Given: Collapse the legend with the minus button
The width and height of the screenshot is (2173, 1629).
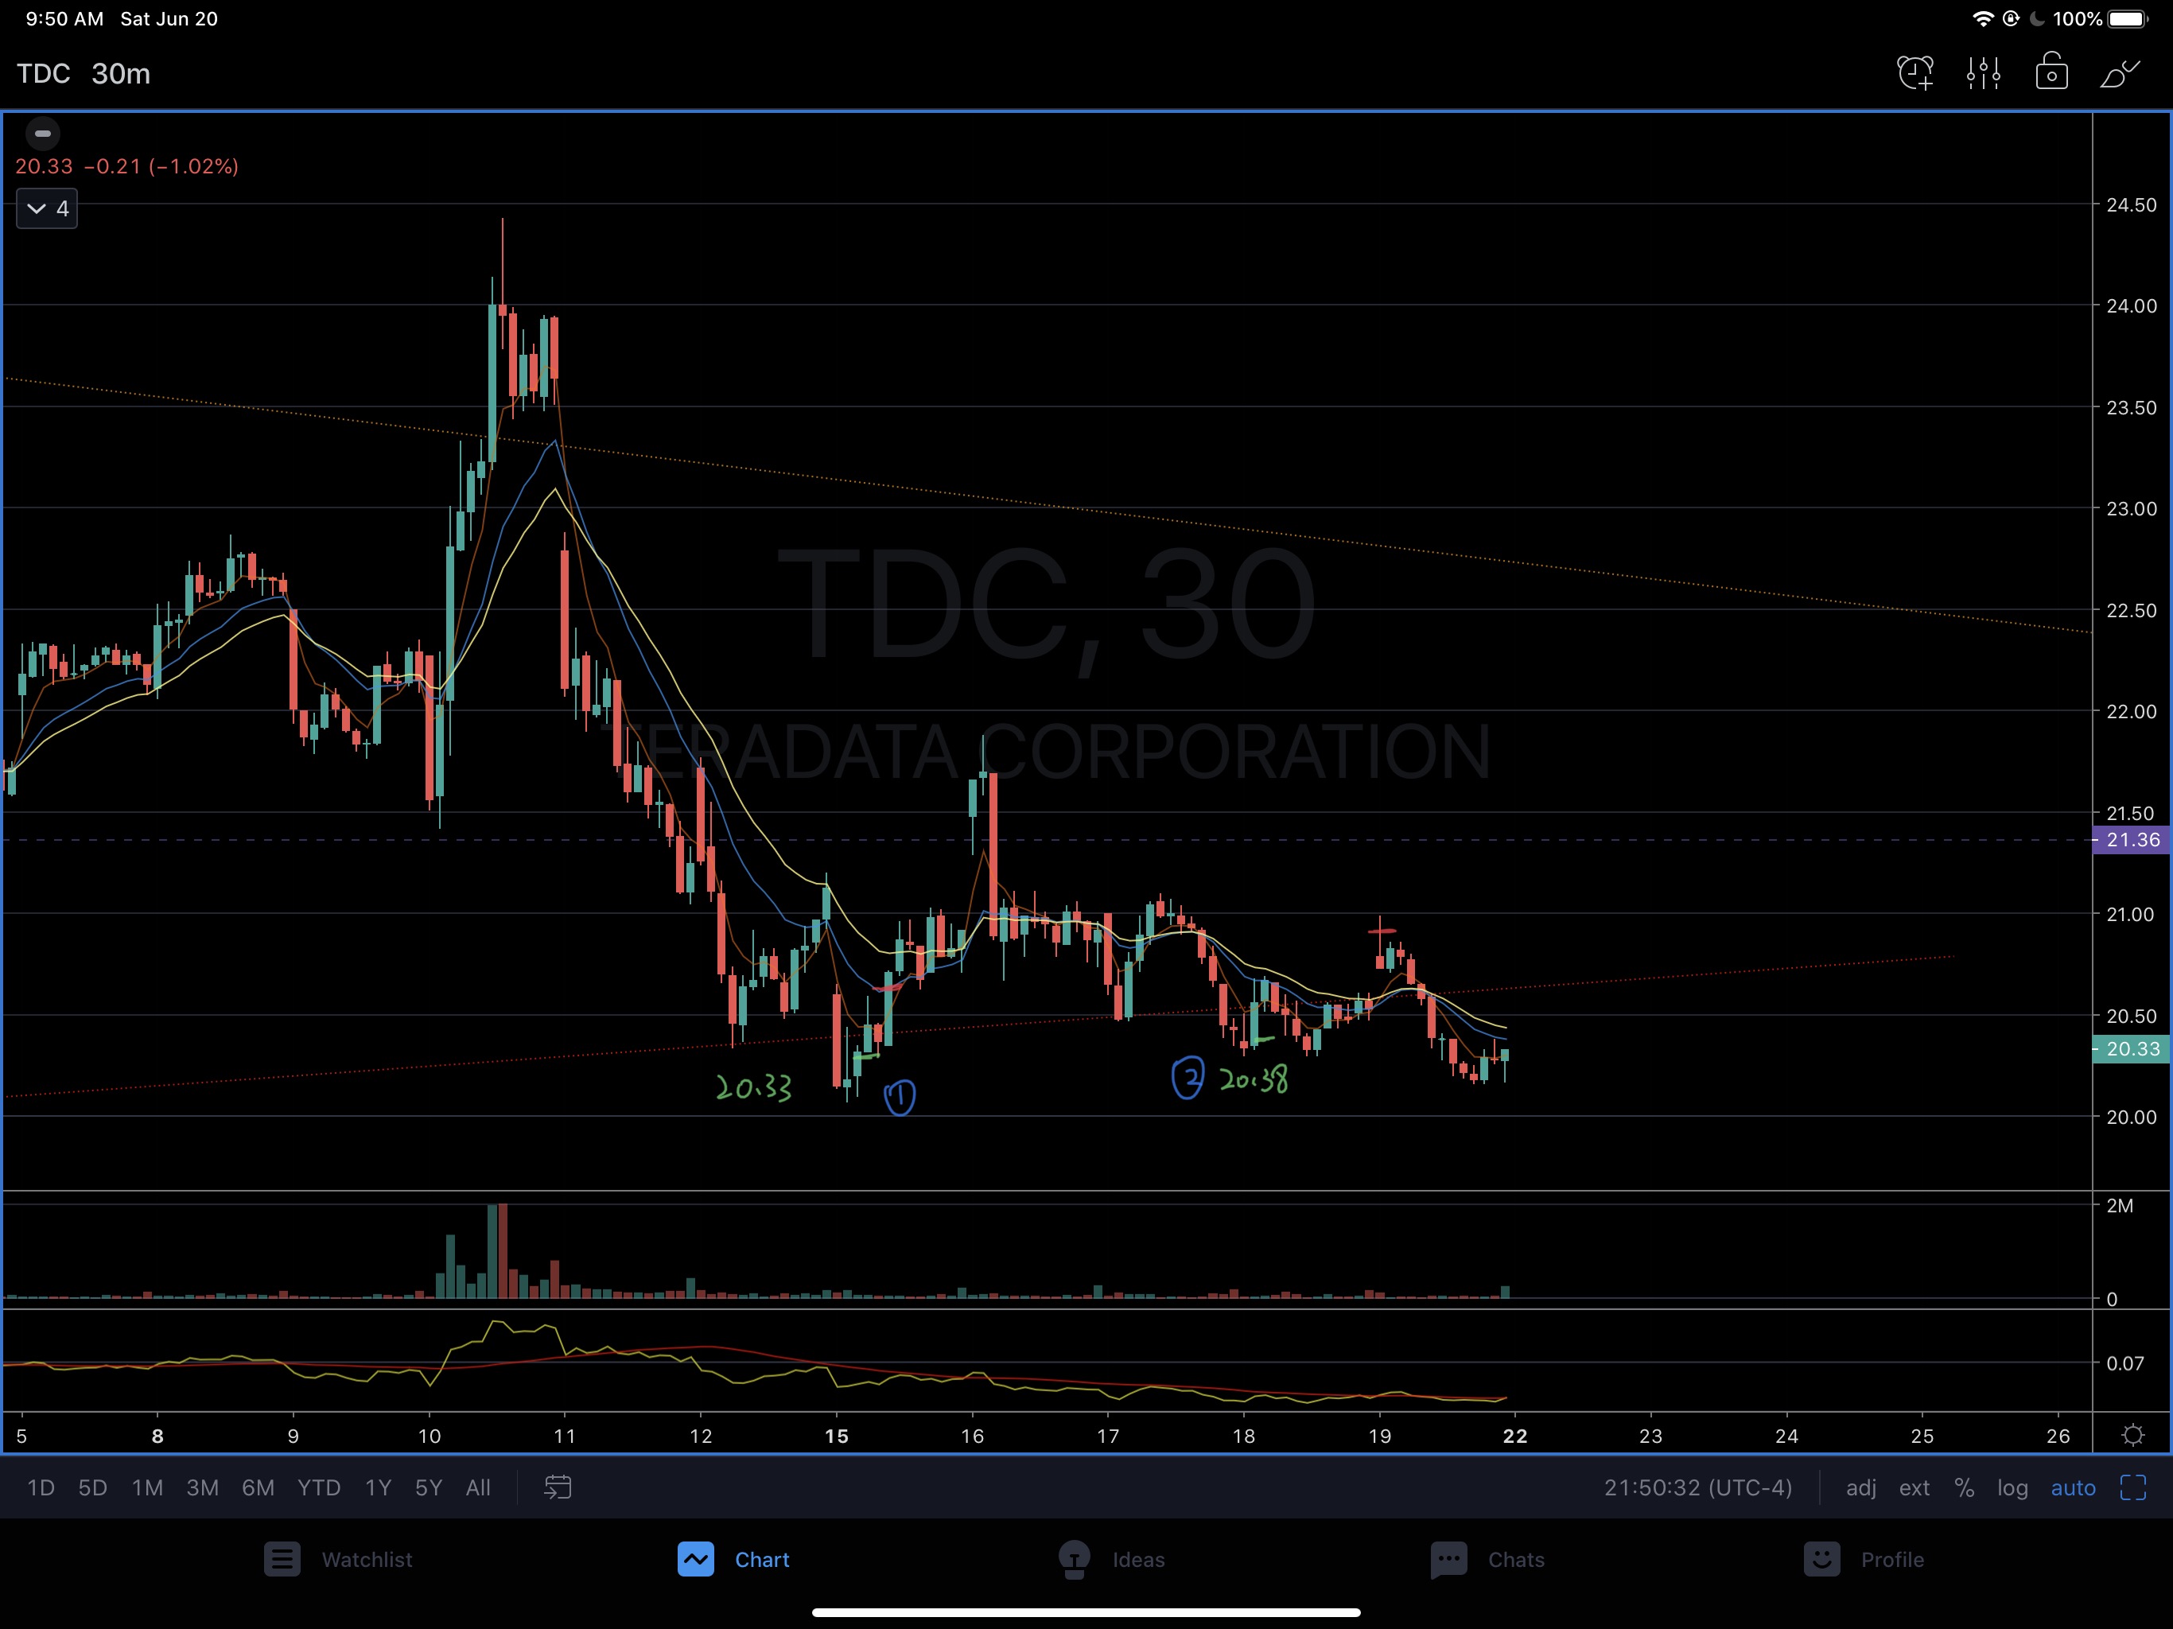Looking at the screenshot, I should (42, 134).
